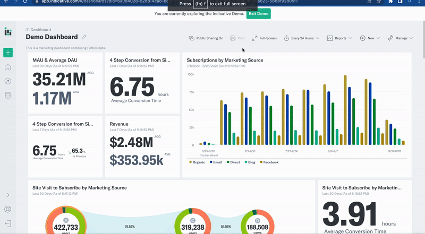Click the 6/25-6/26 x-axis label
This screenshot has width=425, height=234.
point(208,151)
